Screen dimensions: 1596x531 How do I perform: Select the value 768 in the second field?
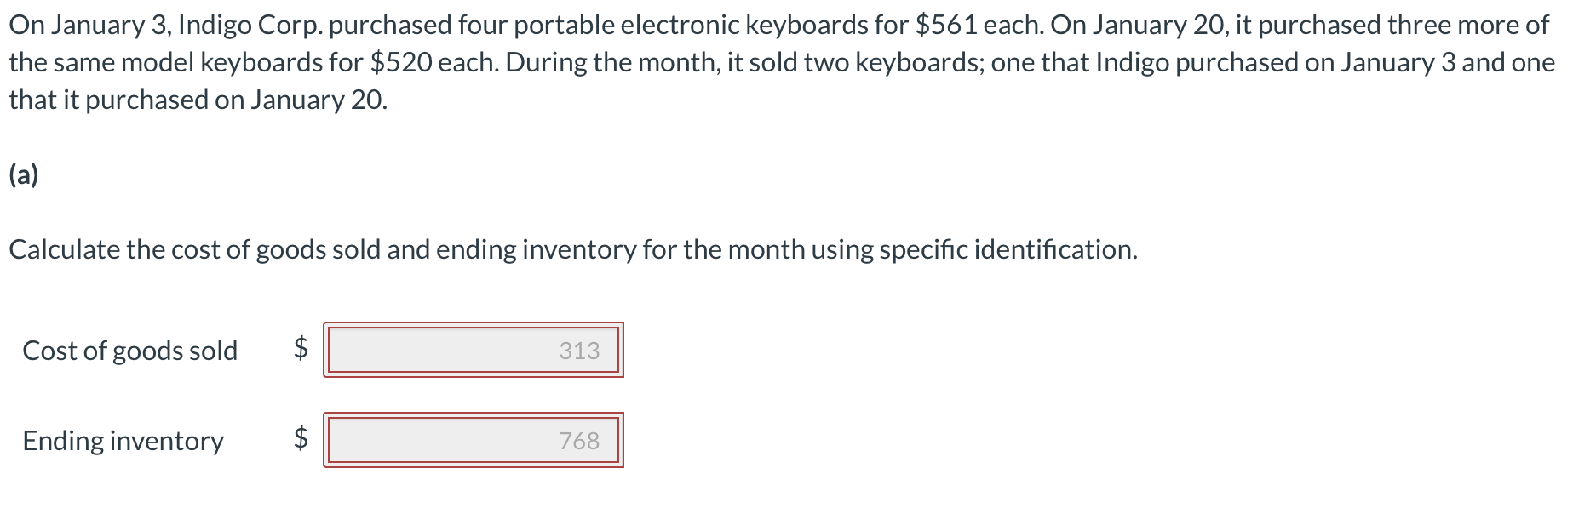578,441
